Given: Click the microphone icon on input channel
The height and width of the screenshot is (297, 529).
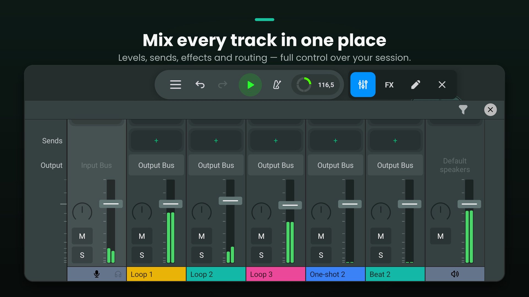Looking at the screenshot, I should 97,274.
